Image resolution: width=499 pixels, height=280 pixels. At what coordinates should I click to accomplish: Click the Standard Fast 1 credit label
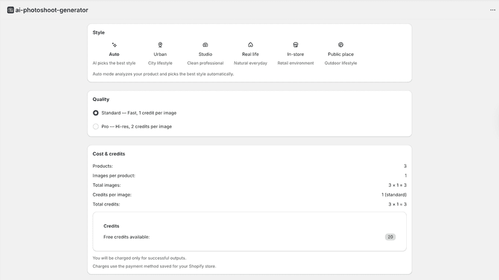(x=139, y=113)
